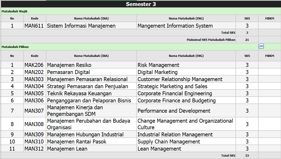Collapse the Matakuliah Pilihan group with the minus button
The width and height of the screenshot is (281, 159).
(x=261, y=46)
